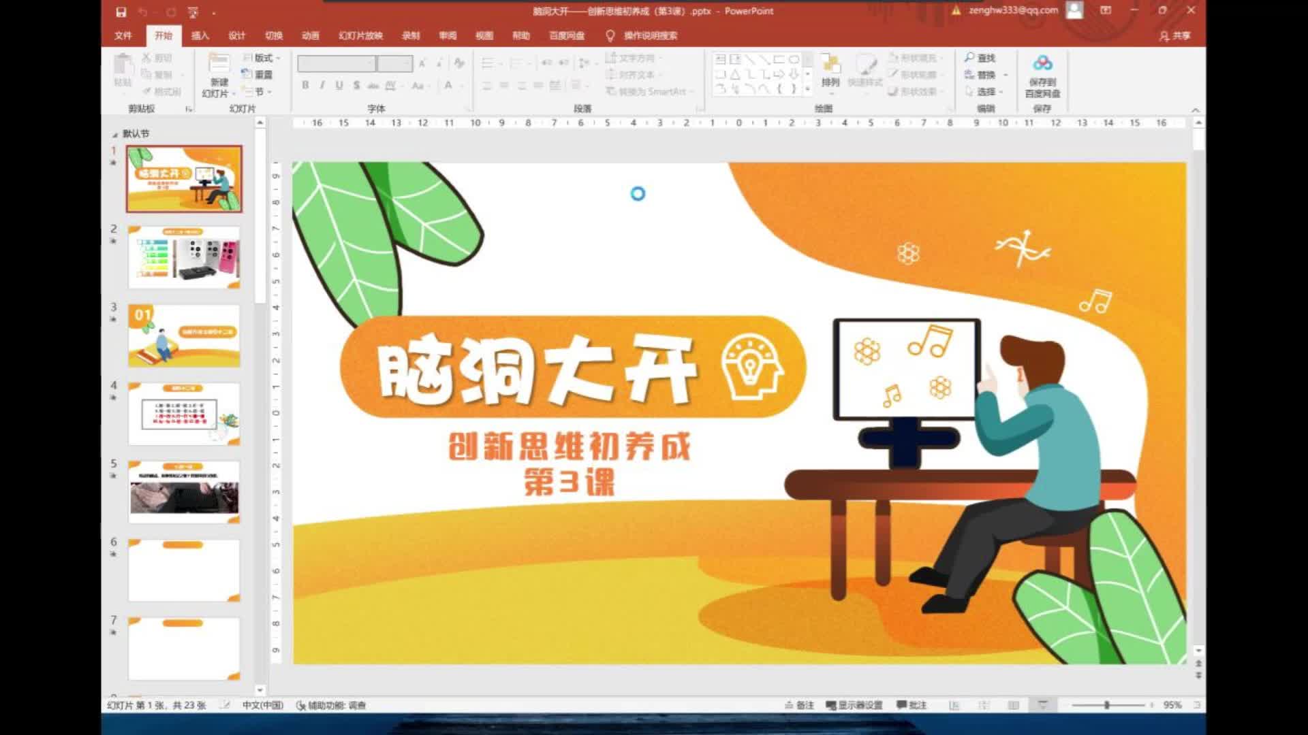Click the Decrease Font Size icon

[x=440, y=63]
